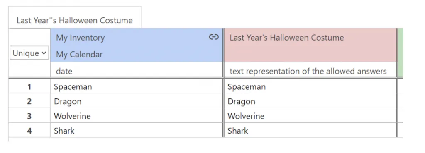
Task: Click the 'date' type label cell
Action: pyautogui.click(x=136, y=71)
